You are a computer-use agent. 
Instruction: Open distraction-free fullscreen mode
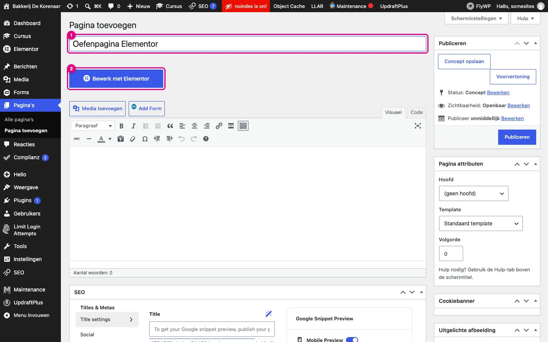pyautogui.click(x=418, y=126)
